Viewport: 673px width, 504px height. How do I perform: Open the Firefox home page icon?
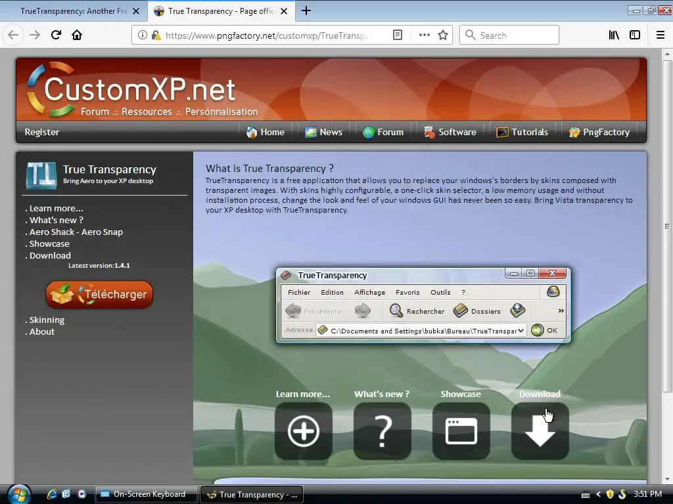(77, 35)
